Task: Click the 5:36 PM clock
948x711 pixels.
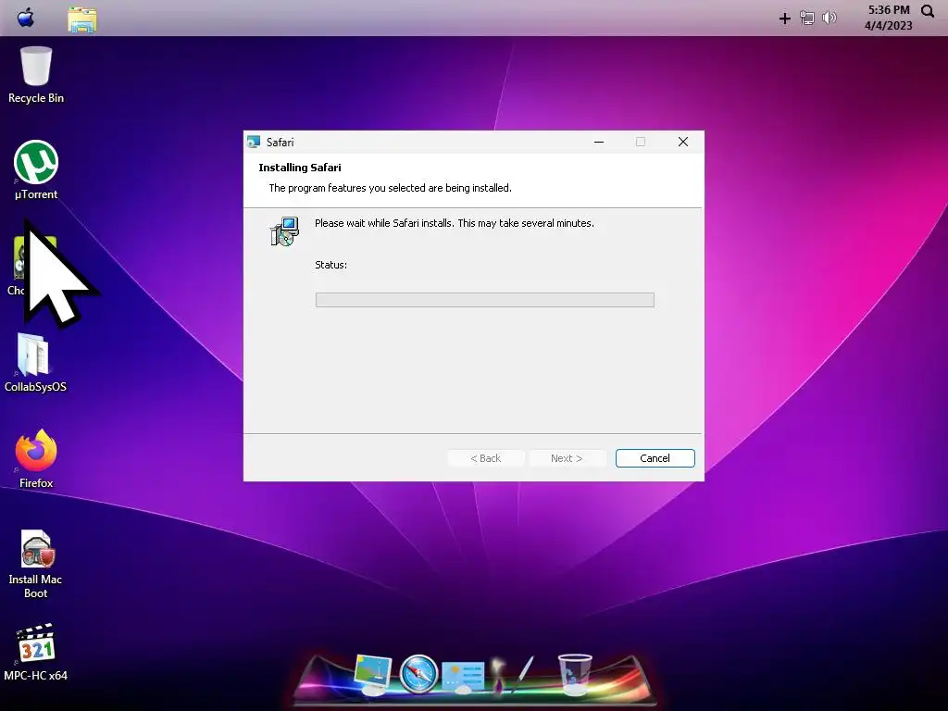Action: point(889,9)
